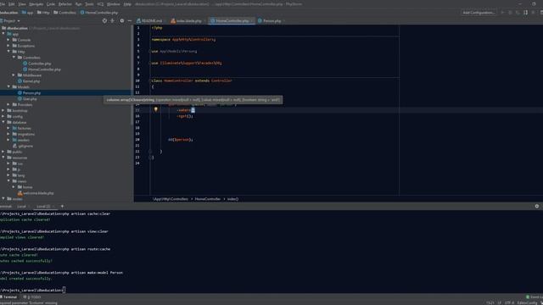The image size is (543, 305).
Task: Expand the public folder
Action: coord(3,152)
